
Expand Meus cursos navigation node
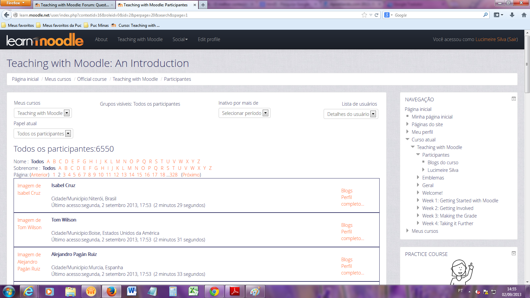click(407, 231)
